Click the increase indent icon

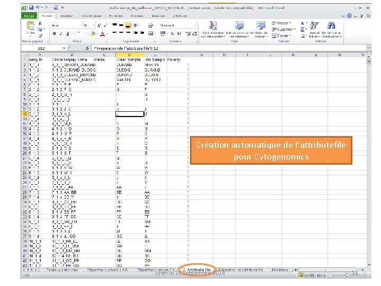[142, 33]
